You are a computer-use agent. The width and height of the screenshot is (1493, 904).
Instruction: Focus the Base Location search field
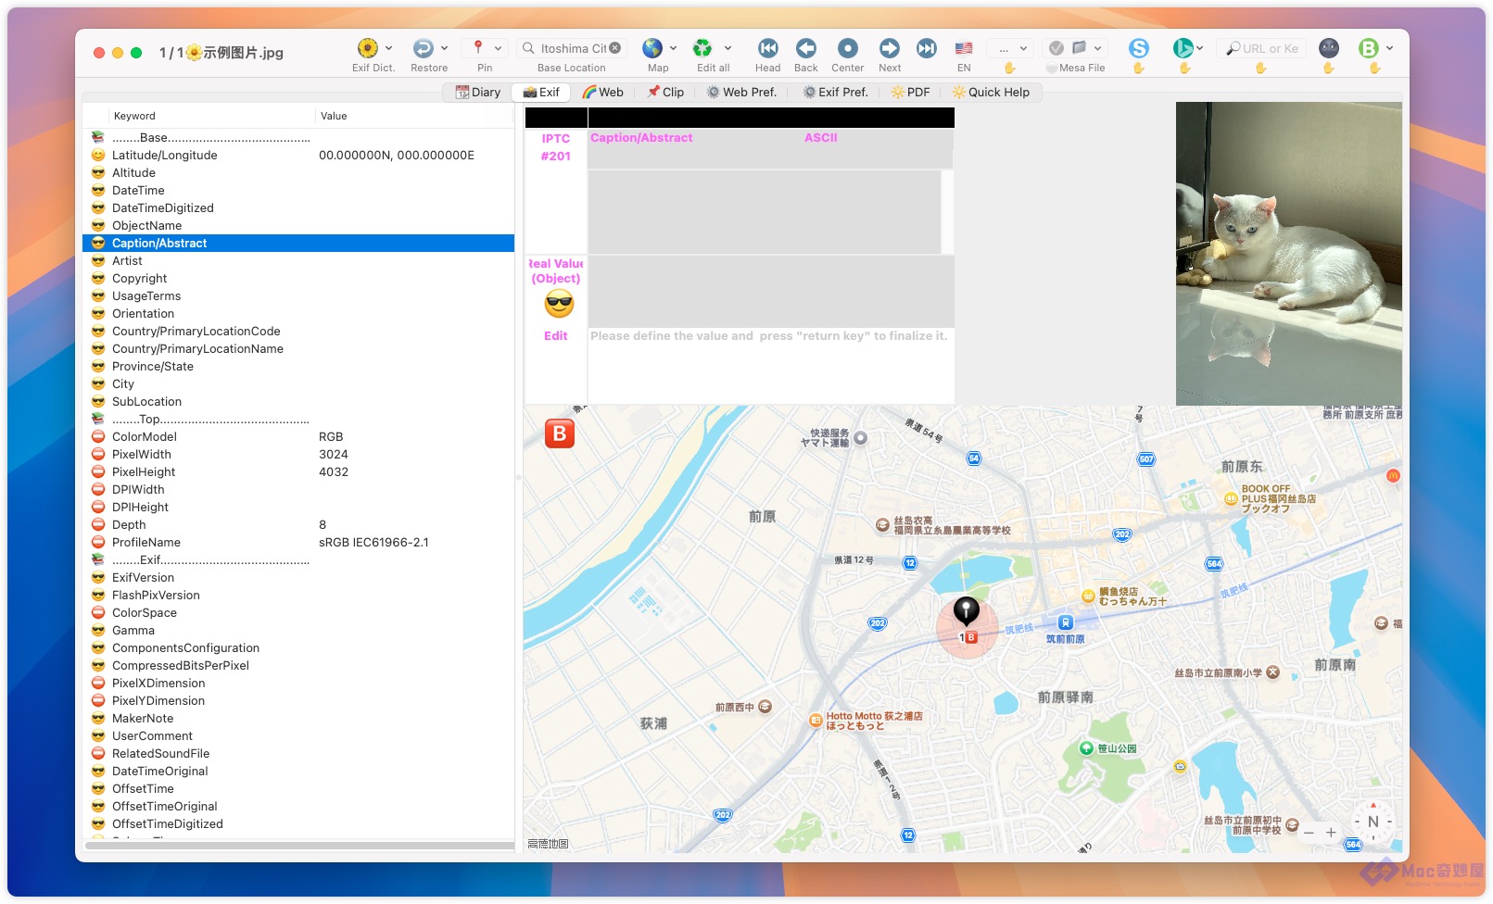click(x=571, y=48)
